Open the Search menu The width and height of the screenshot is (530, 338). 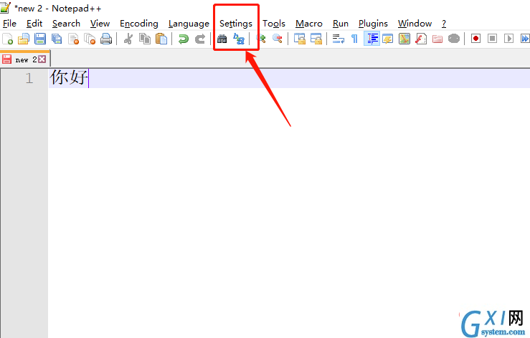[x=66, y=24]
